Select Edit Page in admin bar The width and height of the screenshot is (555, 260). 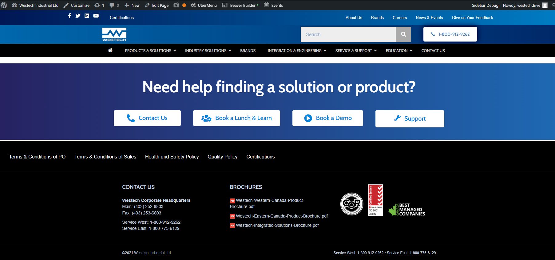(157, 5)
